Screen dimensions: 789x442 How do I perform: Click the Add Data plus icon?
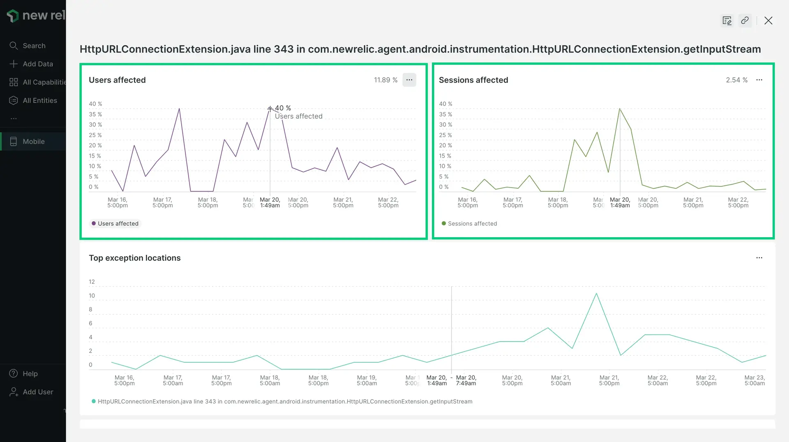14,64
